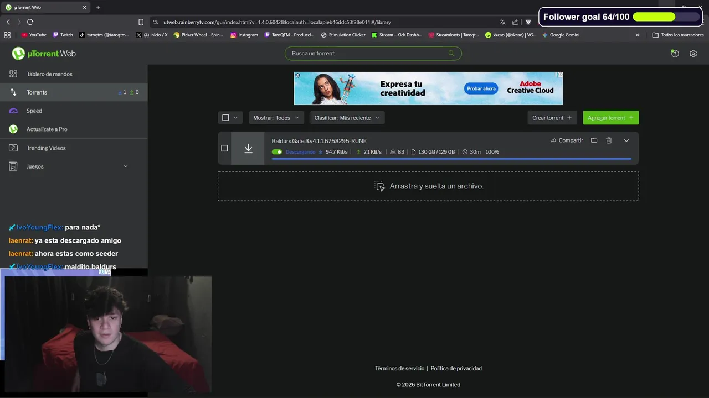This screenshot has height=398, width=709.
Task: Click the torrent name Baldurs.Gate.3.v4.1.1.6758295-RUNE
Action: click(319, 141)
